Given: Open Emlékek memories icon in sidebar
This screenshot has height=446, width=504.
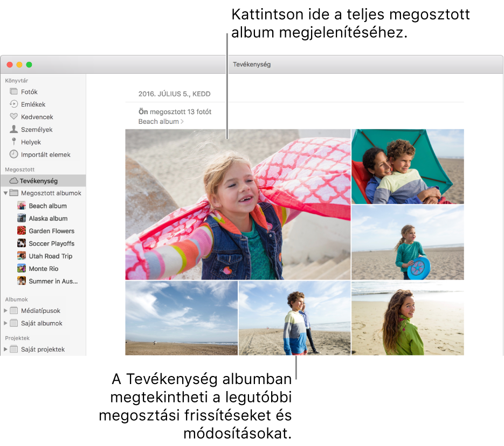Looking at the screenshot, I should (14, 104).
